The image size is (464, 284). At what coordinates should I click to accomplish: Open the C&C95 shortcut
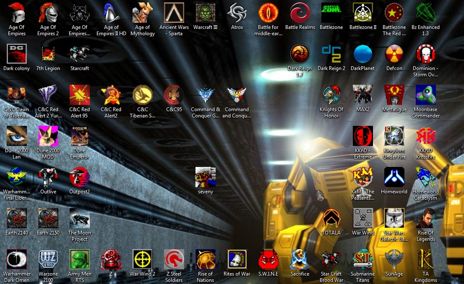pyautogui.click(x=174, y=95)
